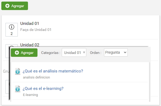Open ¿Qué es el e-learning? question
The width and height of the screenshot is (161, 106).
click(43, 89)
